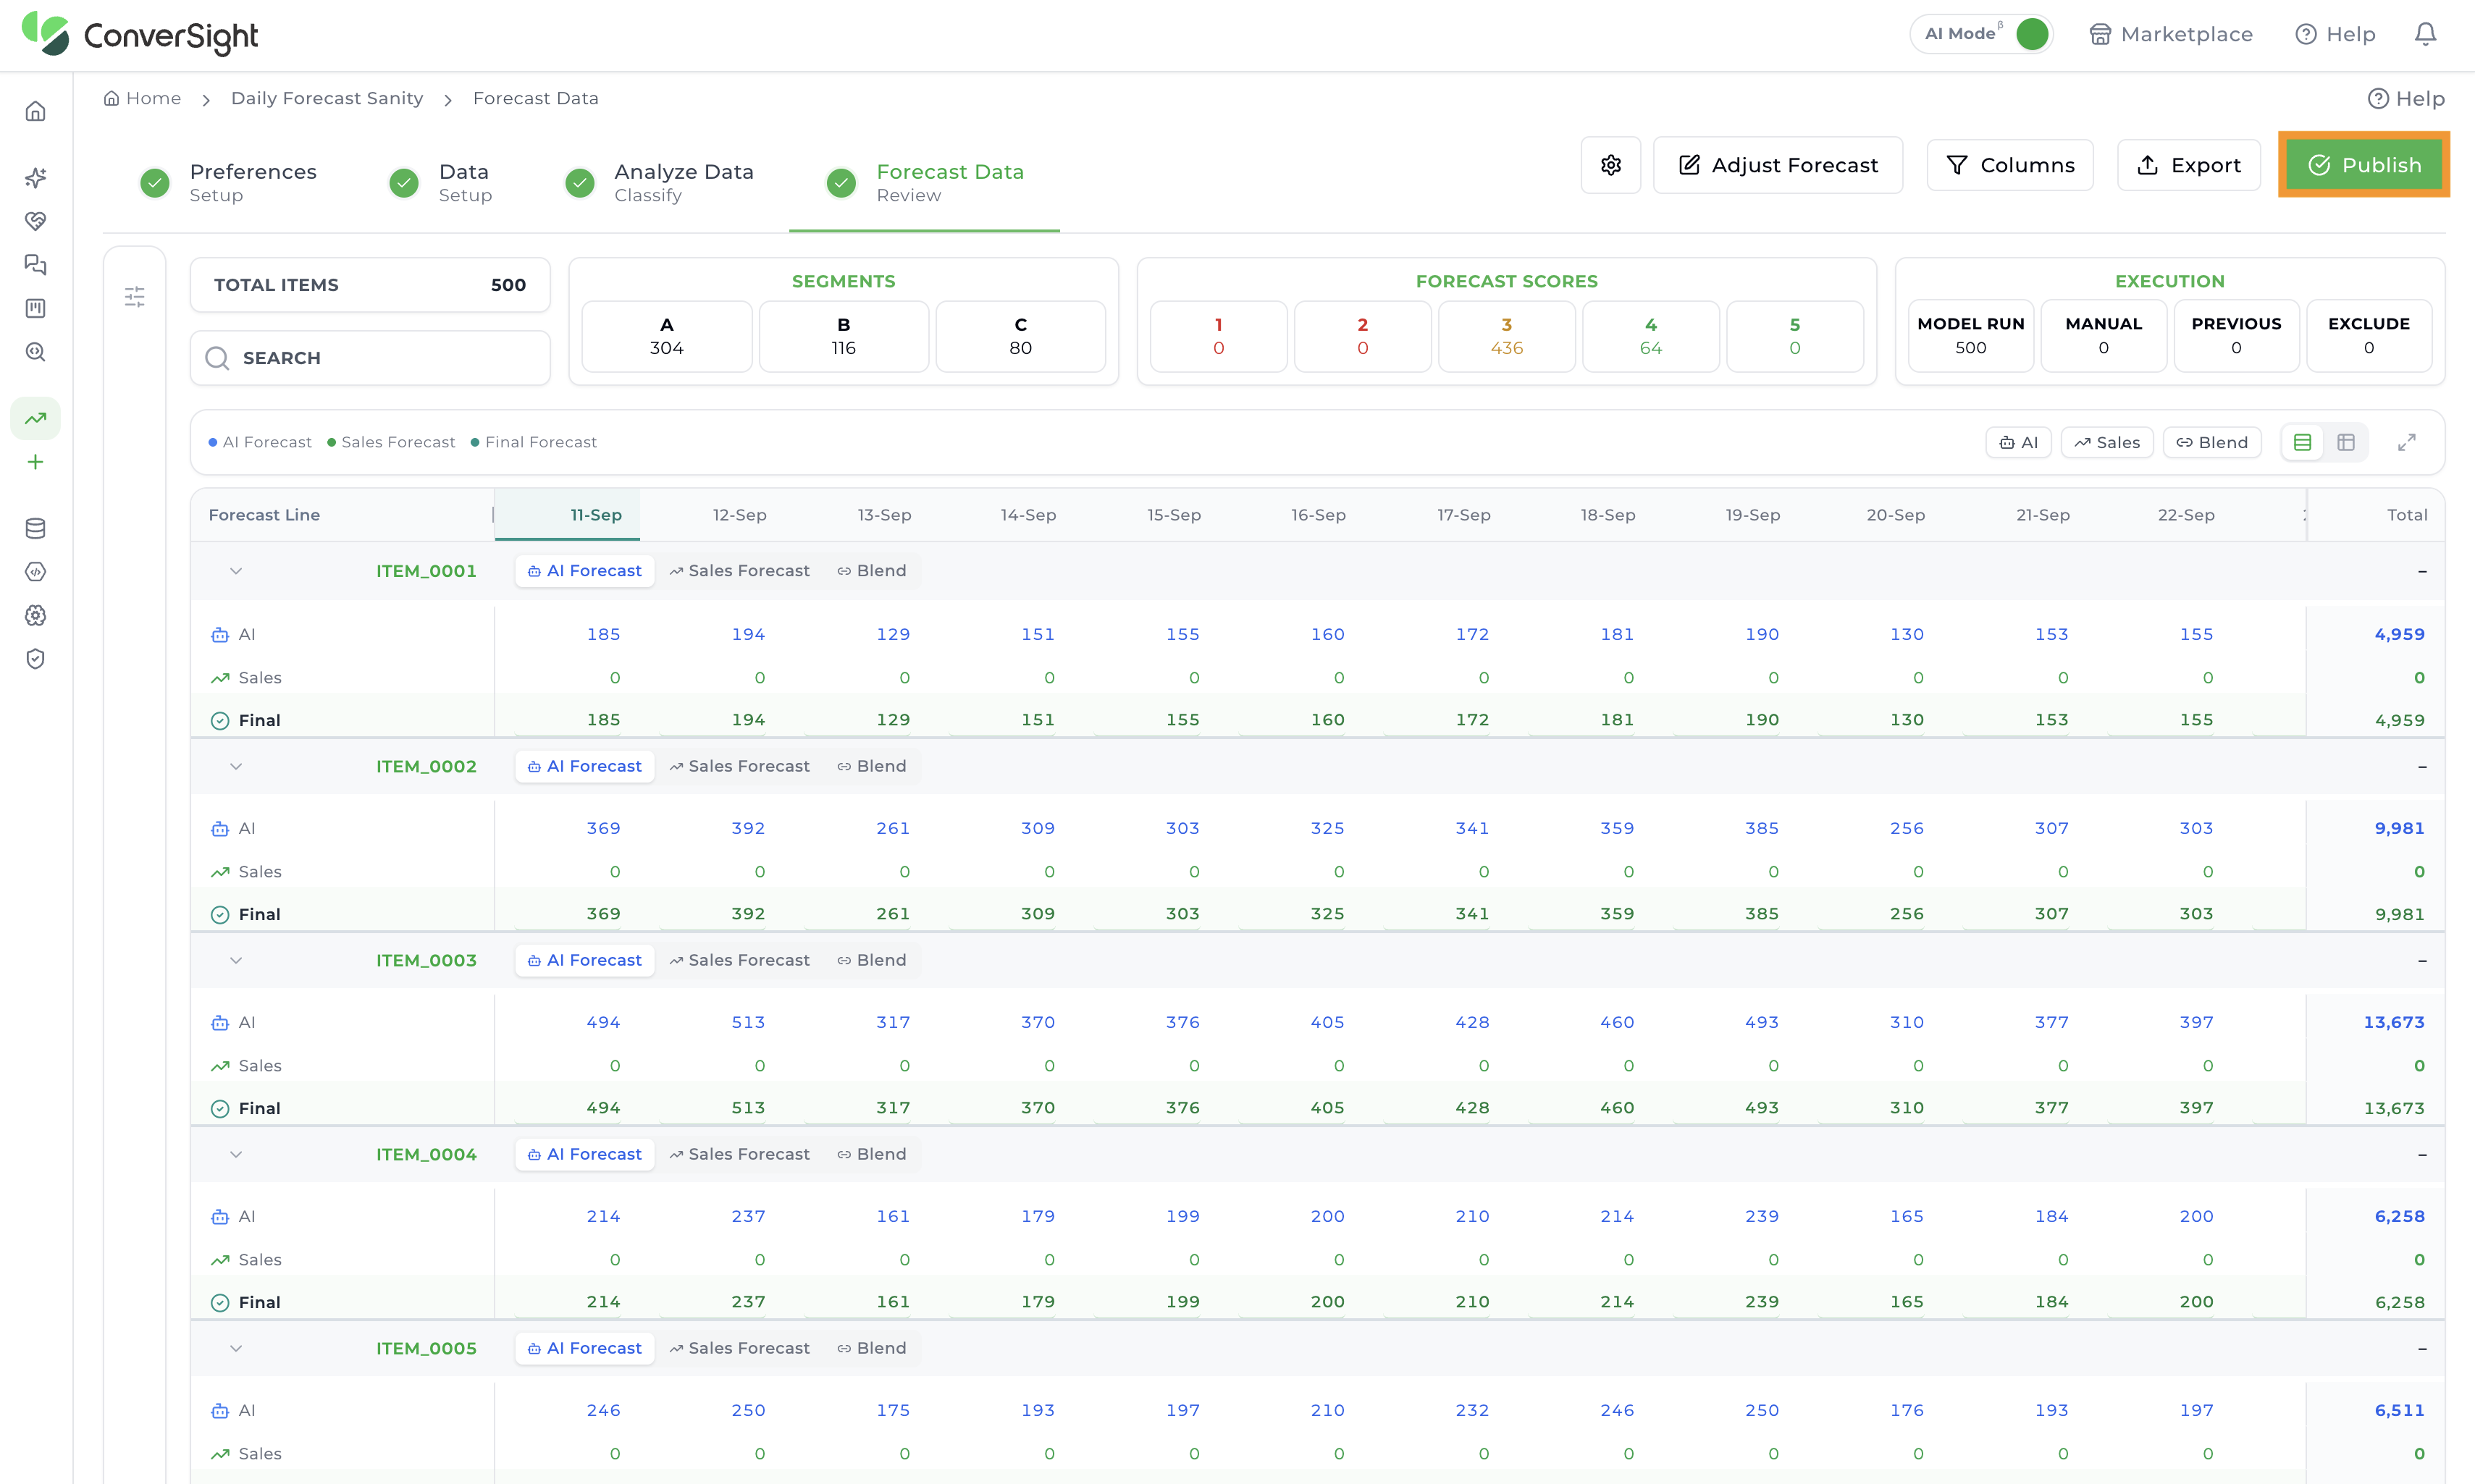
Task: Go to Analyze Data Classify step
Action: tap(659, 182)
